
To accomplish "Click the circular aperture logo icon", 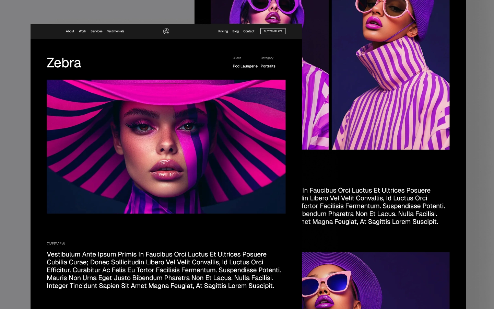I will coord(166,31).
